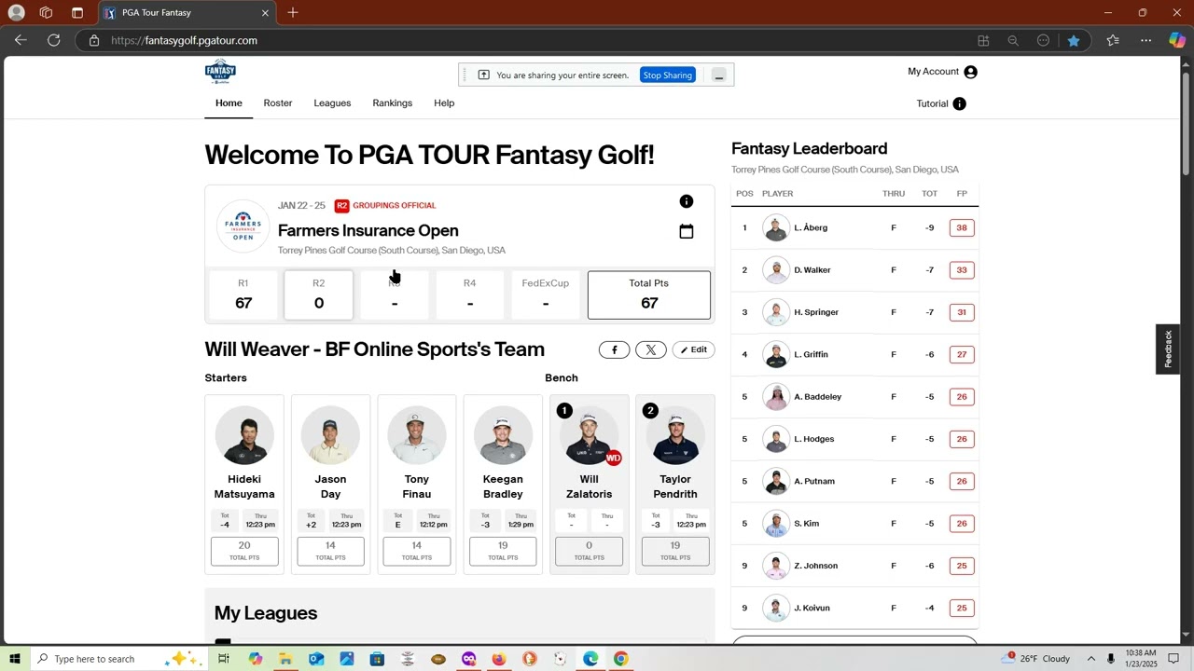Click the address bar URL
Image resolution: width=1194 pixels, height=671 pixels.
184,40
